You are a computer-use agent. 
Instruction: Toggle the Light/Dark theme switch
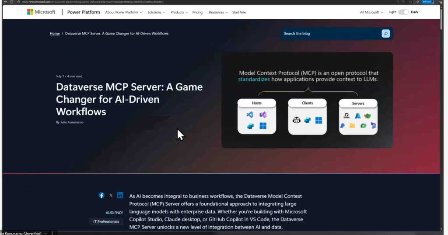pyautogui.click(x=403, y=12)
